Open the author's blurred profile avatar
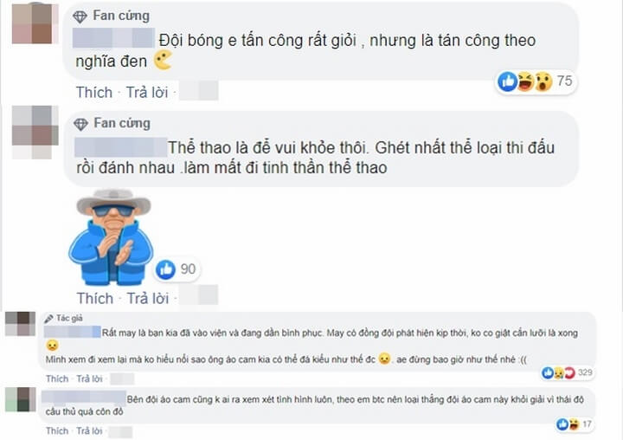The image size is (623, 440). (20, 324)
